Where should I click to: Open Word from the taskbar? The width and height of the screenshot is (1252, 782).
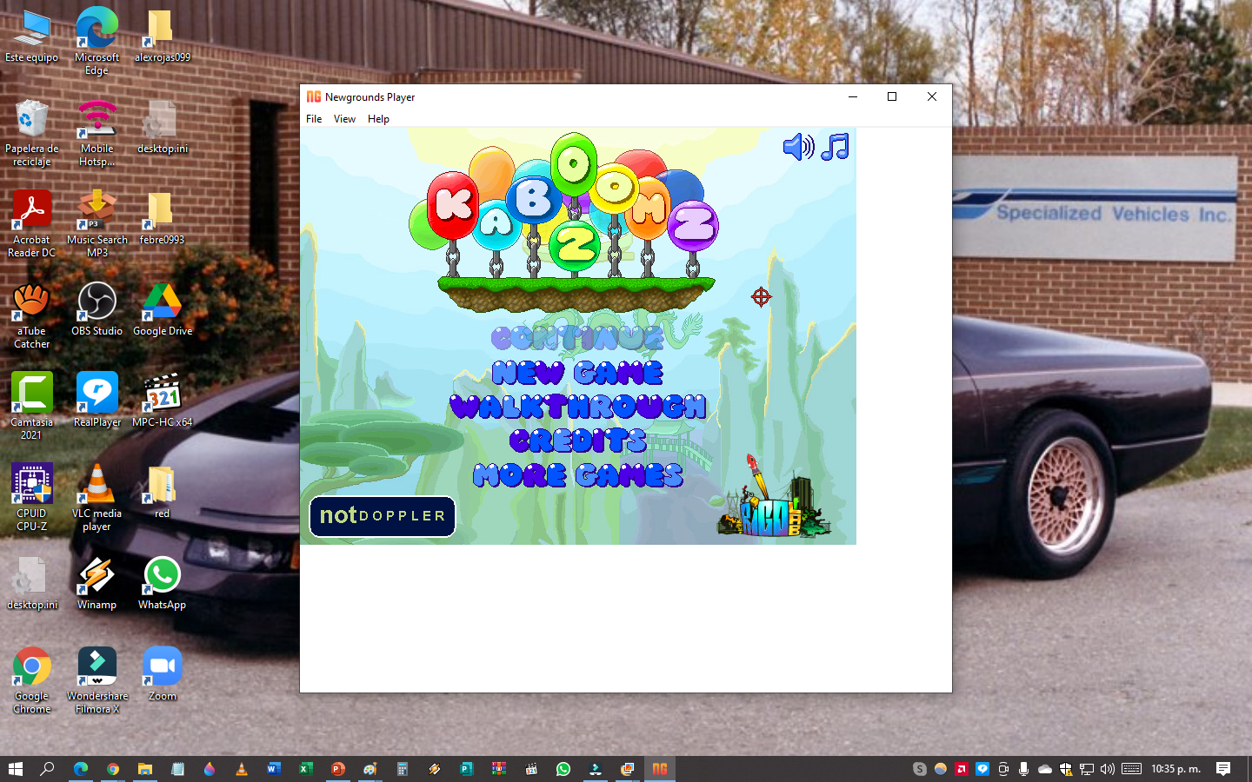(x=274, y=769)
